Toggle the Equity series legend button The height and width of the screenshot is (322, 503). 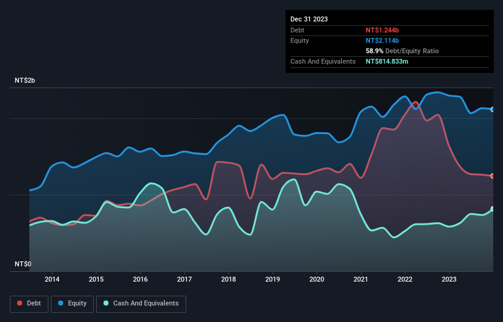pos(72,304)
